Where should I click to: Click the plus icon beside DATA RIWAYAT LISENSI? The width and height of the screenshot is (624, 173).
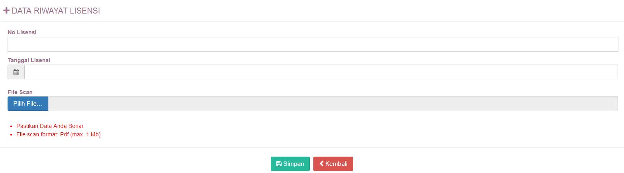tap(6, 11)
